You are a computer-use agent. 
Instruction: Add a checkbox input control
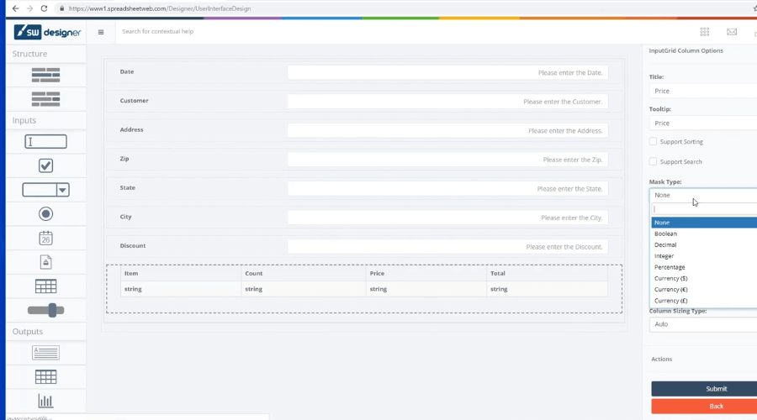click(x=46, y=165)
